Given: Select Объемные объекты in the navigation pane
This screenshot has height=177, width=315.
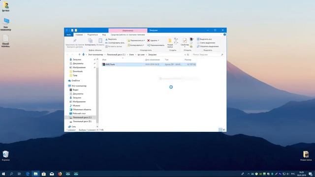Looking at the screenshot, I should click(x=82, y=110).
